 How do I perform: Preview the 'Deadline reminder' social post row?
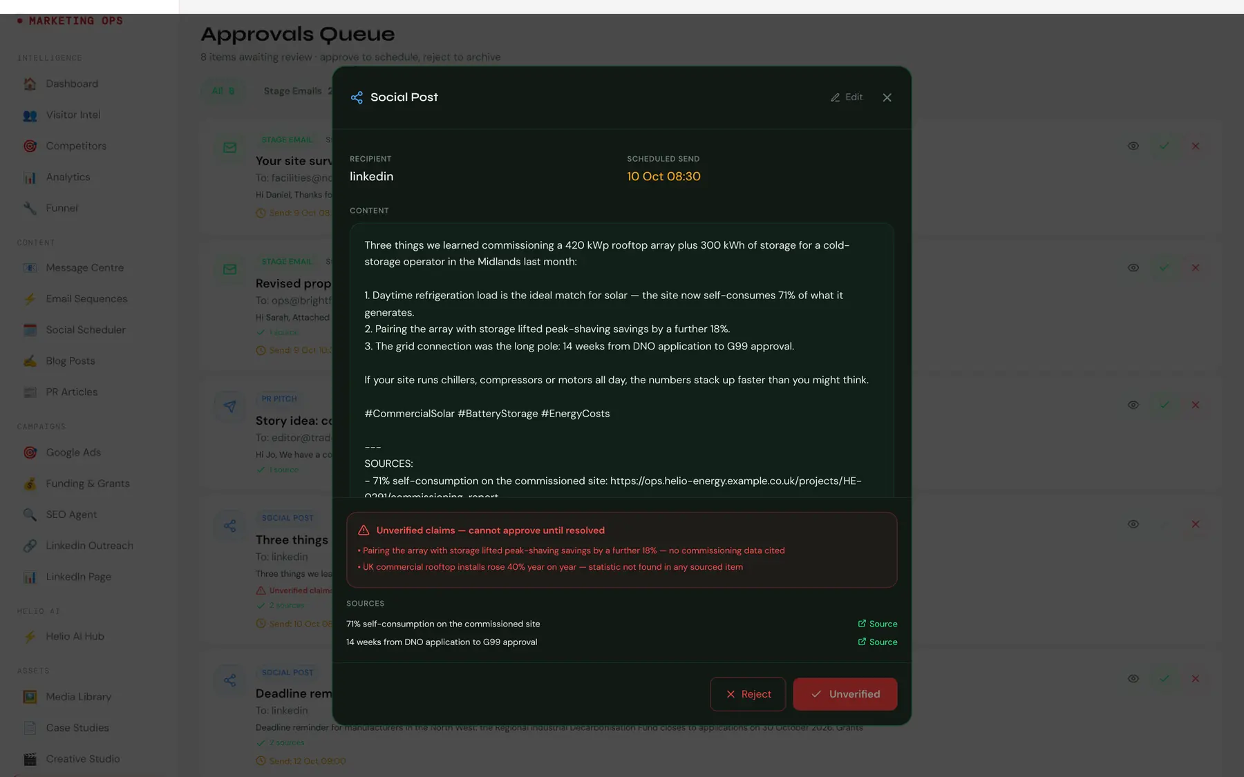click(x=1133, y=678)
